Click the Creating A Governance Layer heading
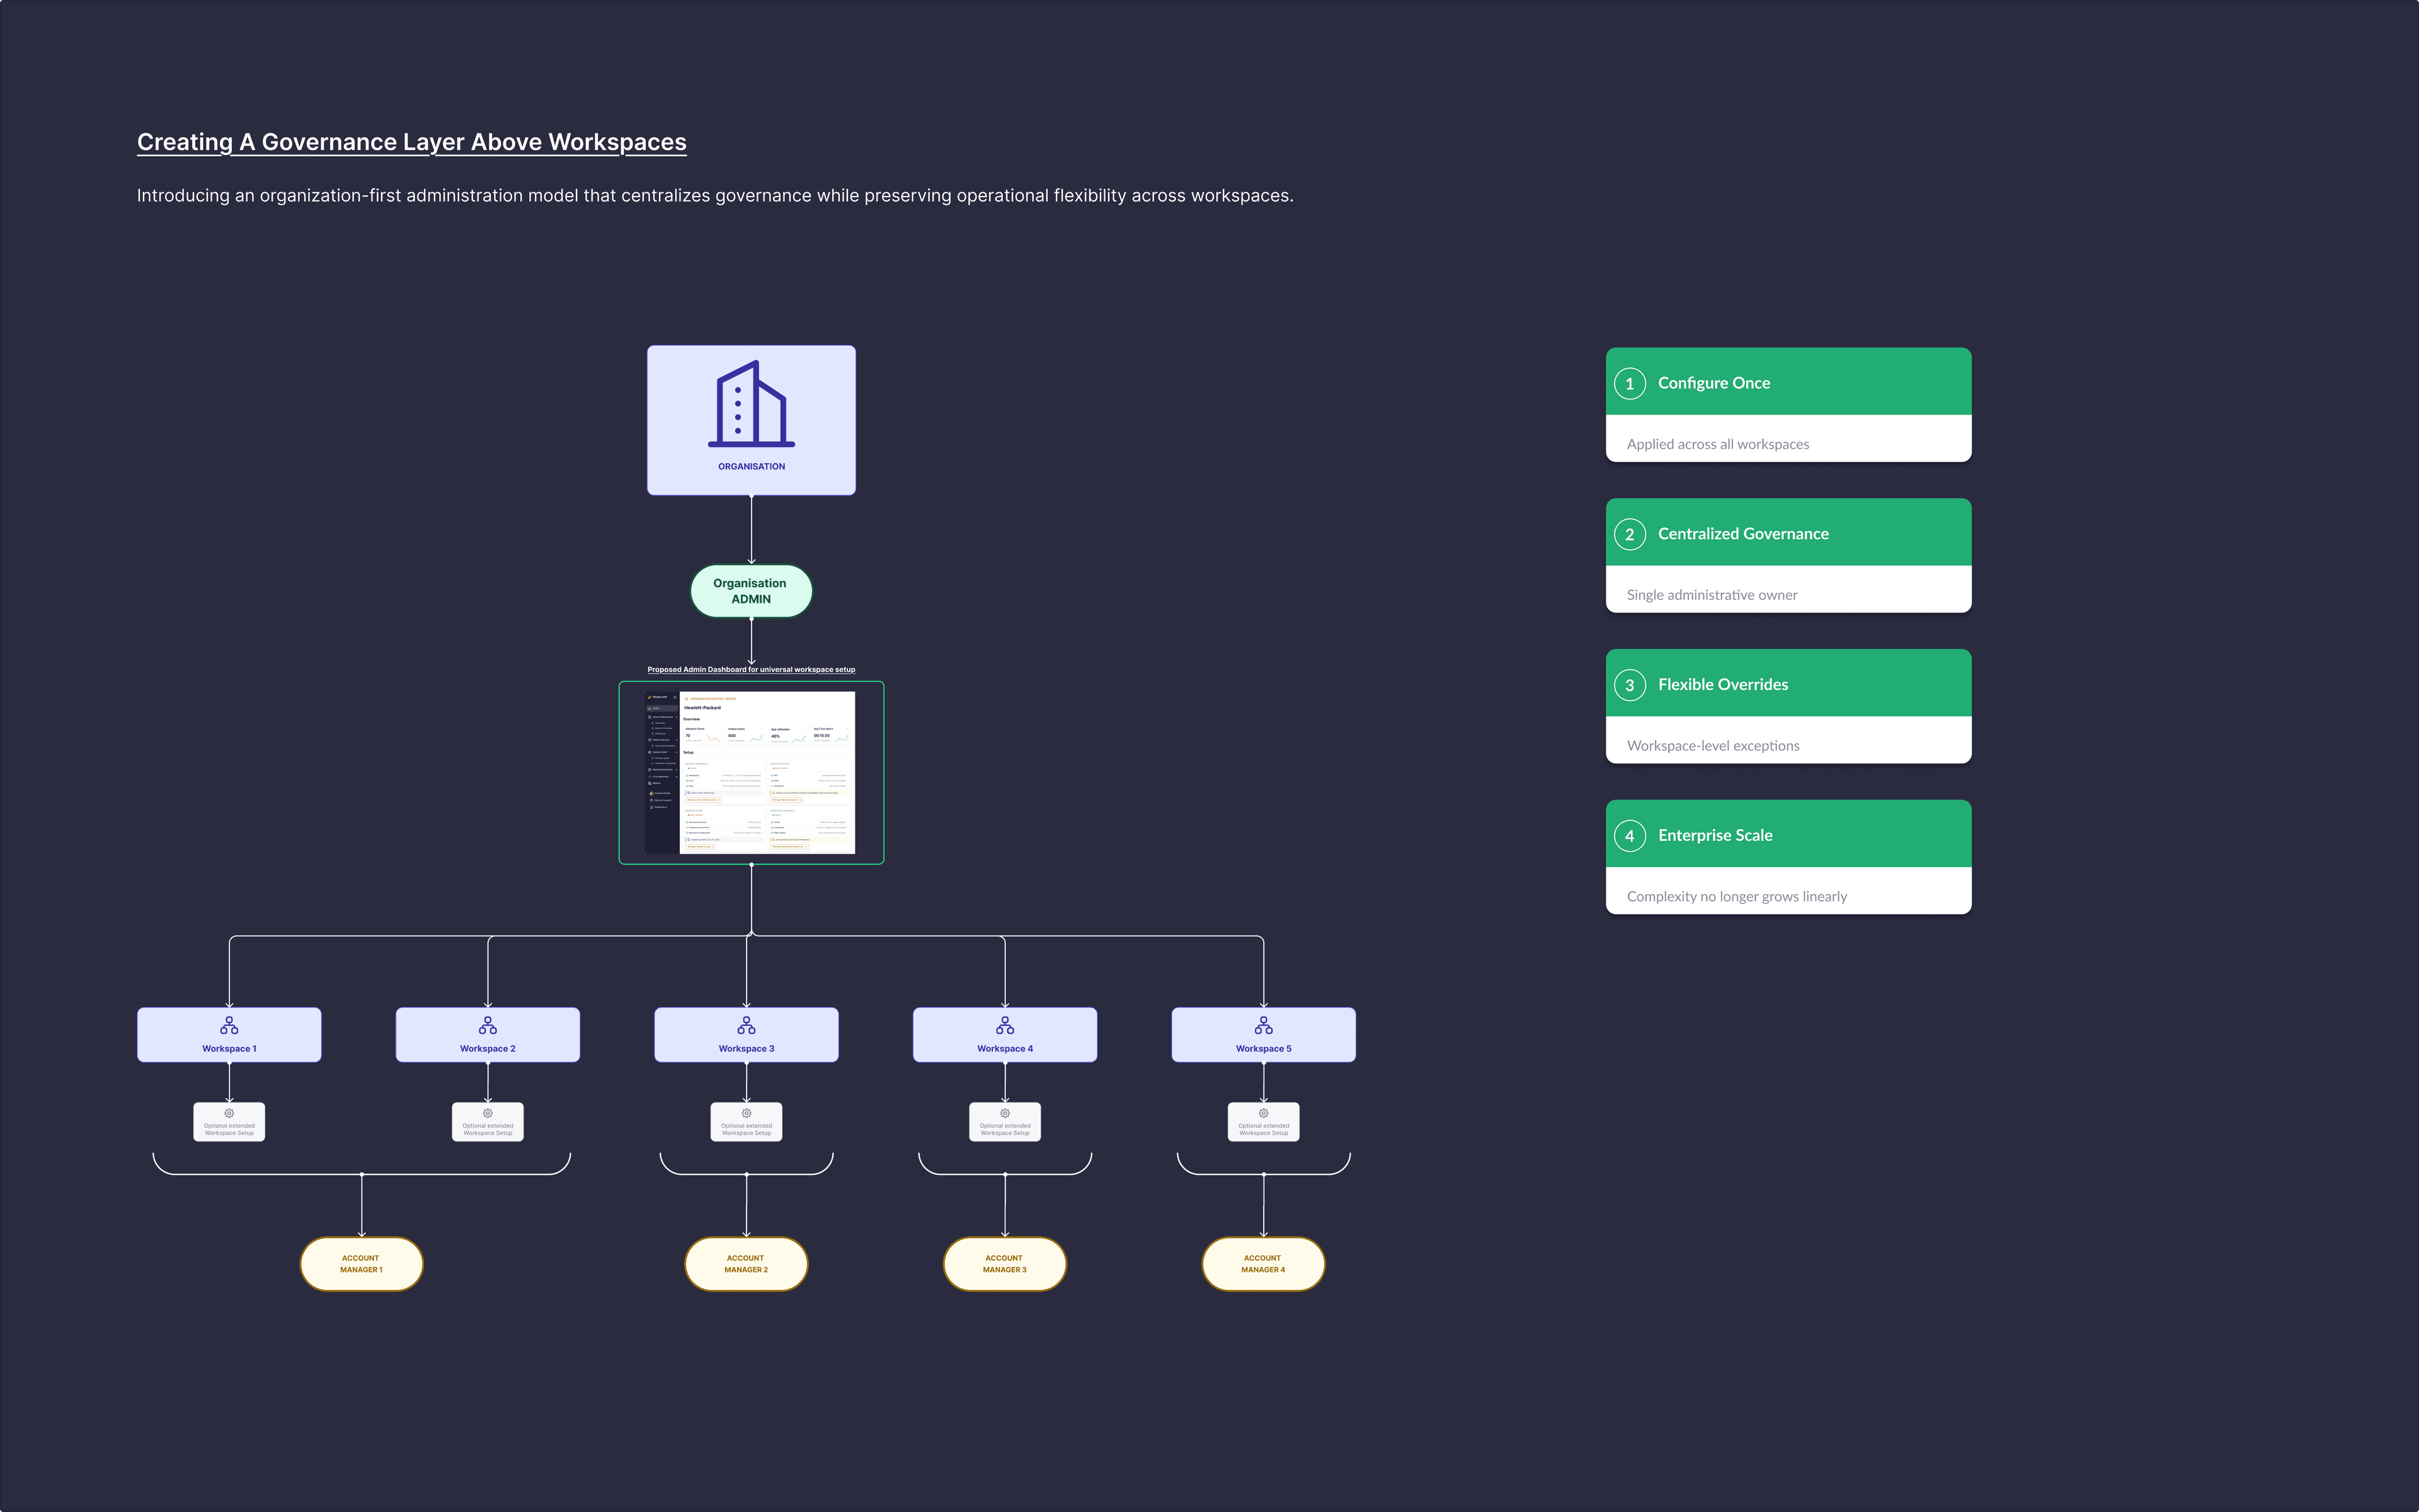The image size is (2419, 1512). point(412,142)
